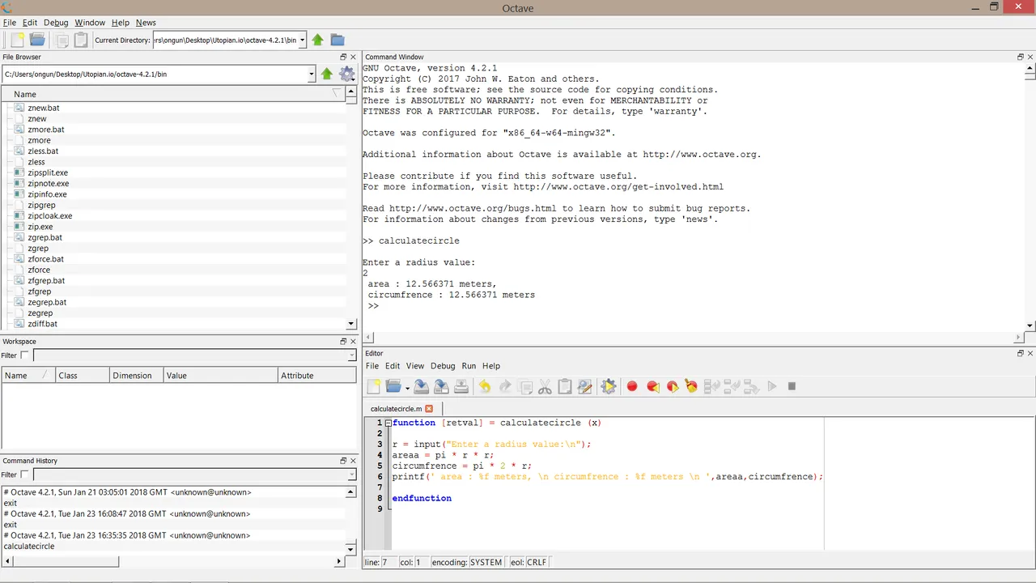The width and height of the screenshot is (1036, 583).
Task: Open the Editor Run menu
Action: (469, 366)
